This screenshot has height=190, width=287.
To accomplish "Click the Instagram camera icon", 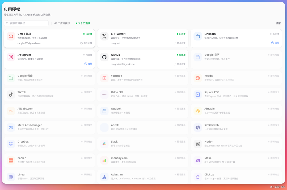I will click(x=11, y=57).
